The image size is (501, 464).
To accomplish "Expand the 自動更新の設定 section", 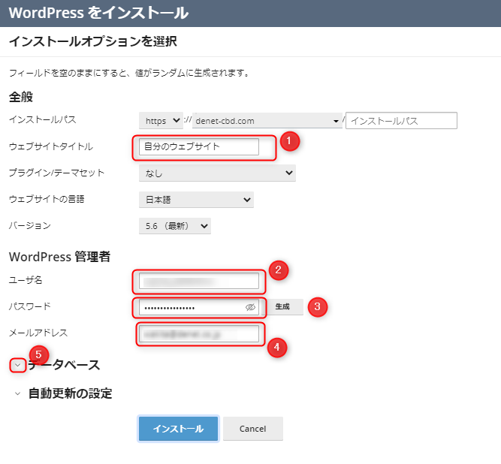I will (x=17, y=393).
